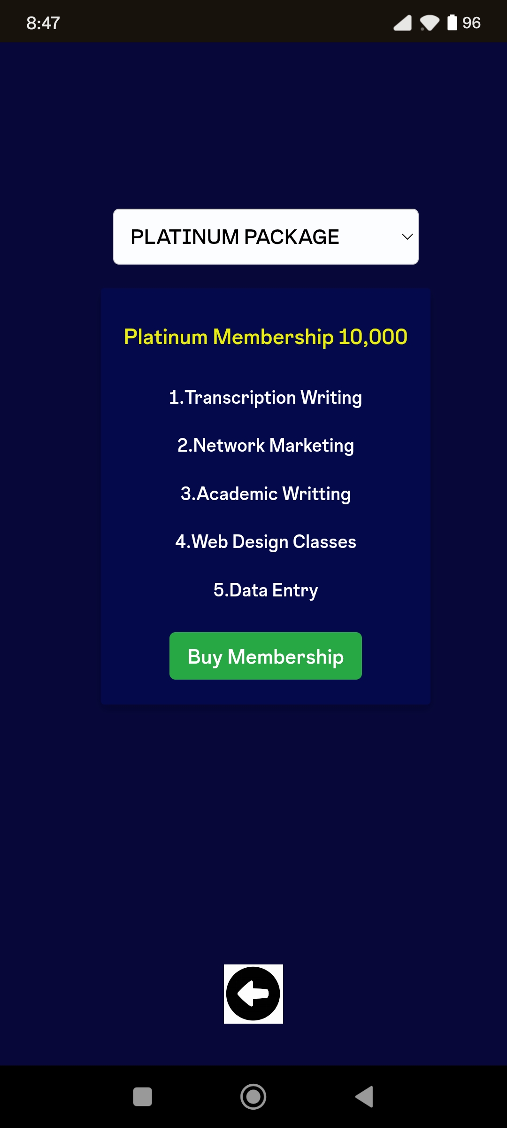Tap the battery percentage 96 text
This screenshot has width=507, height=1128.
point(471,23)
